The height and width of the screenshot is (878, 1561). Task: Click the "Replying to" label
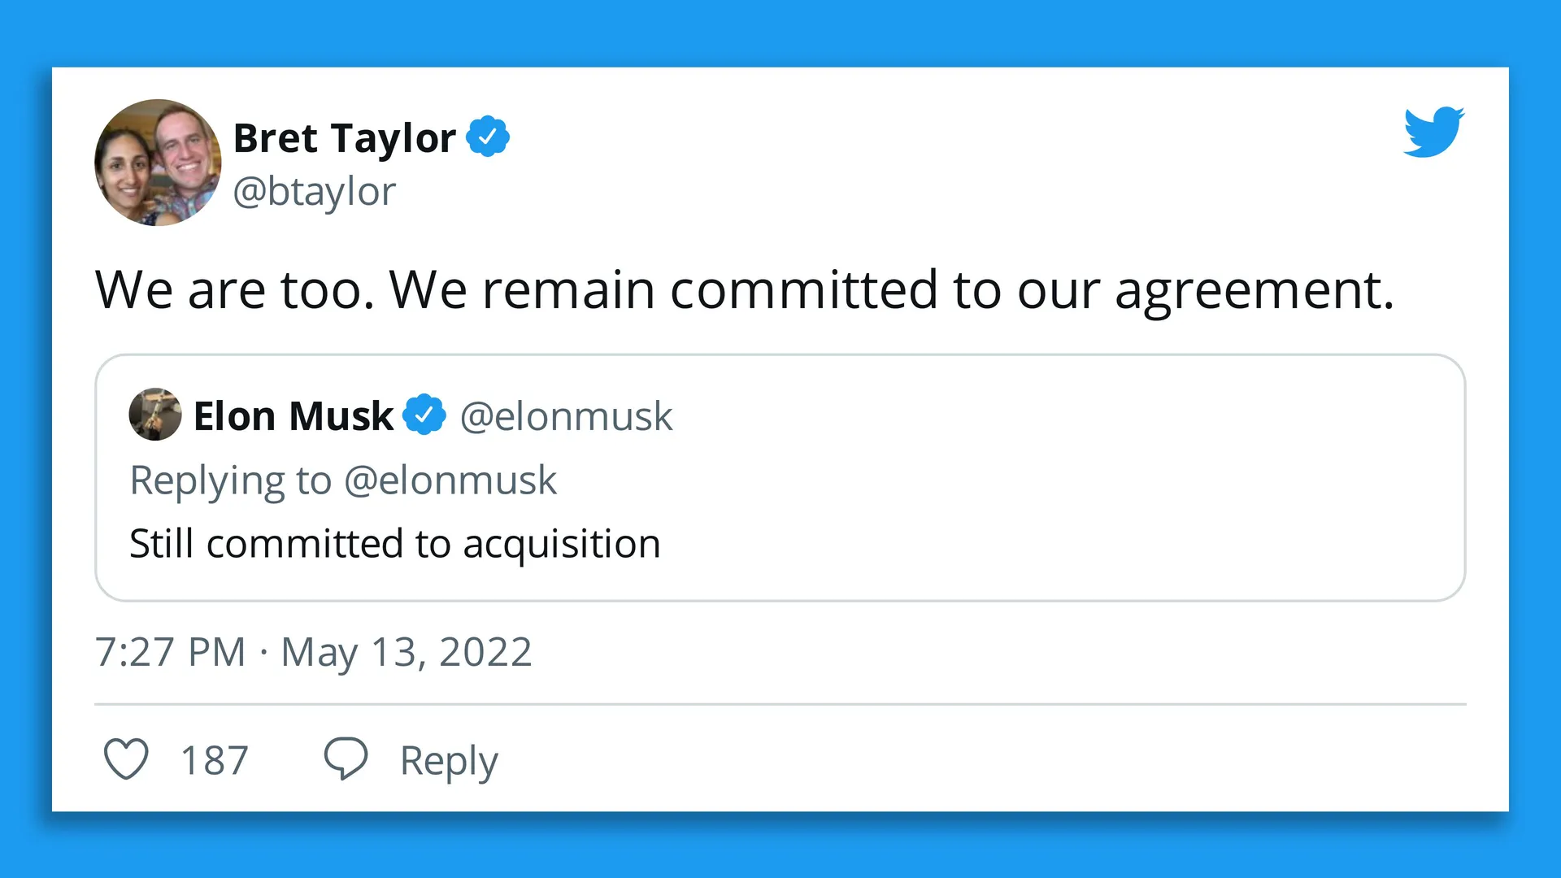point(231,480)
